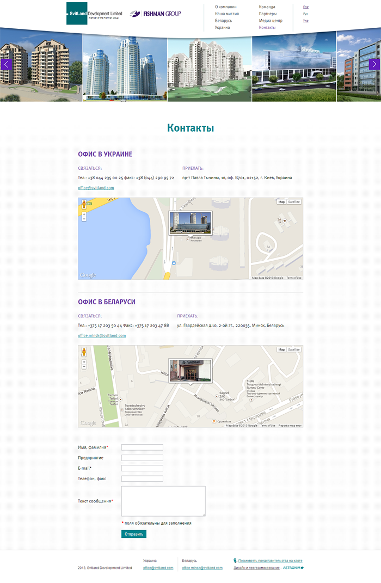Open the SvitLand Development Limited logo
The height and width of the screenshot is (583, 381).
pyautogui.click(x=94, y=14)
